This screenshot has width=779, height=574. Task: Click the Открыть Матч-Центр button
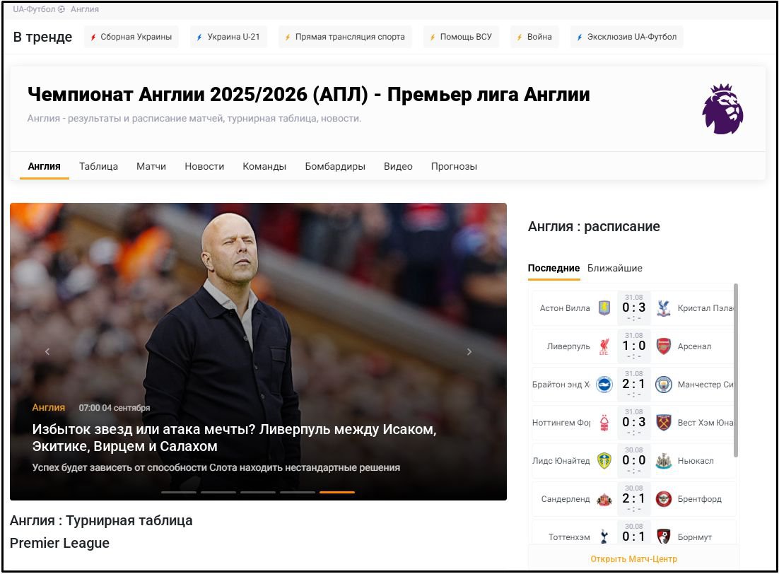(633, 559)
